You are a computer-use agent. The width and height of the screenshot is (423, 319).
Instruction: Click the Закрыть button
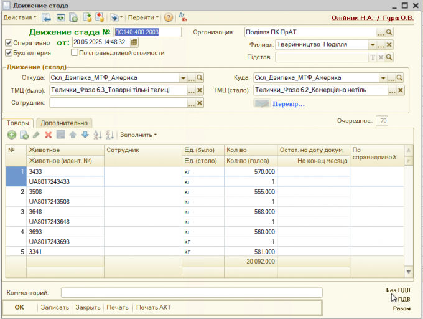pyautogui.click(x=88, y=307)
